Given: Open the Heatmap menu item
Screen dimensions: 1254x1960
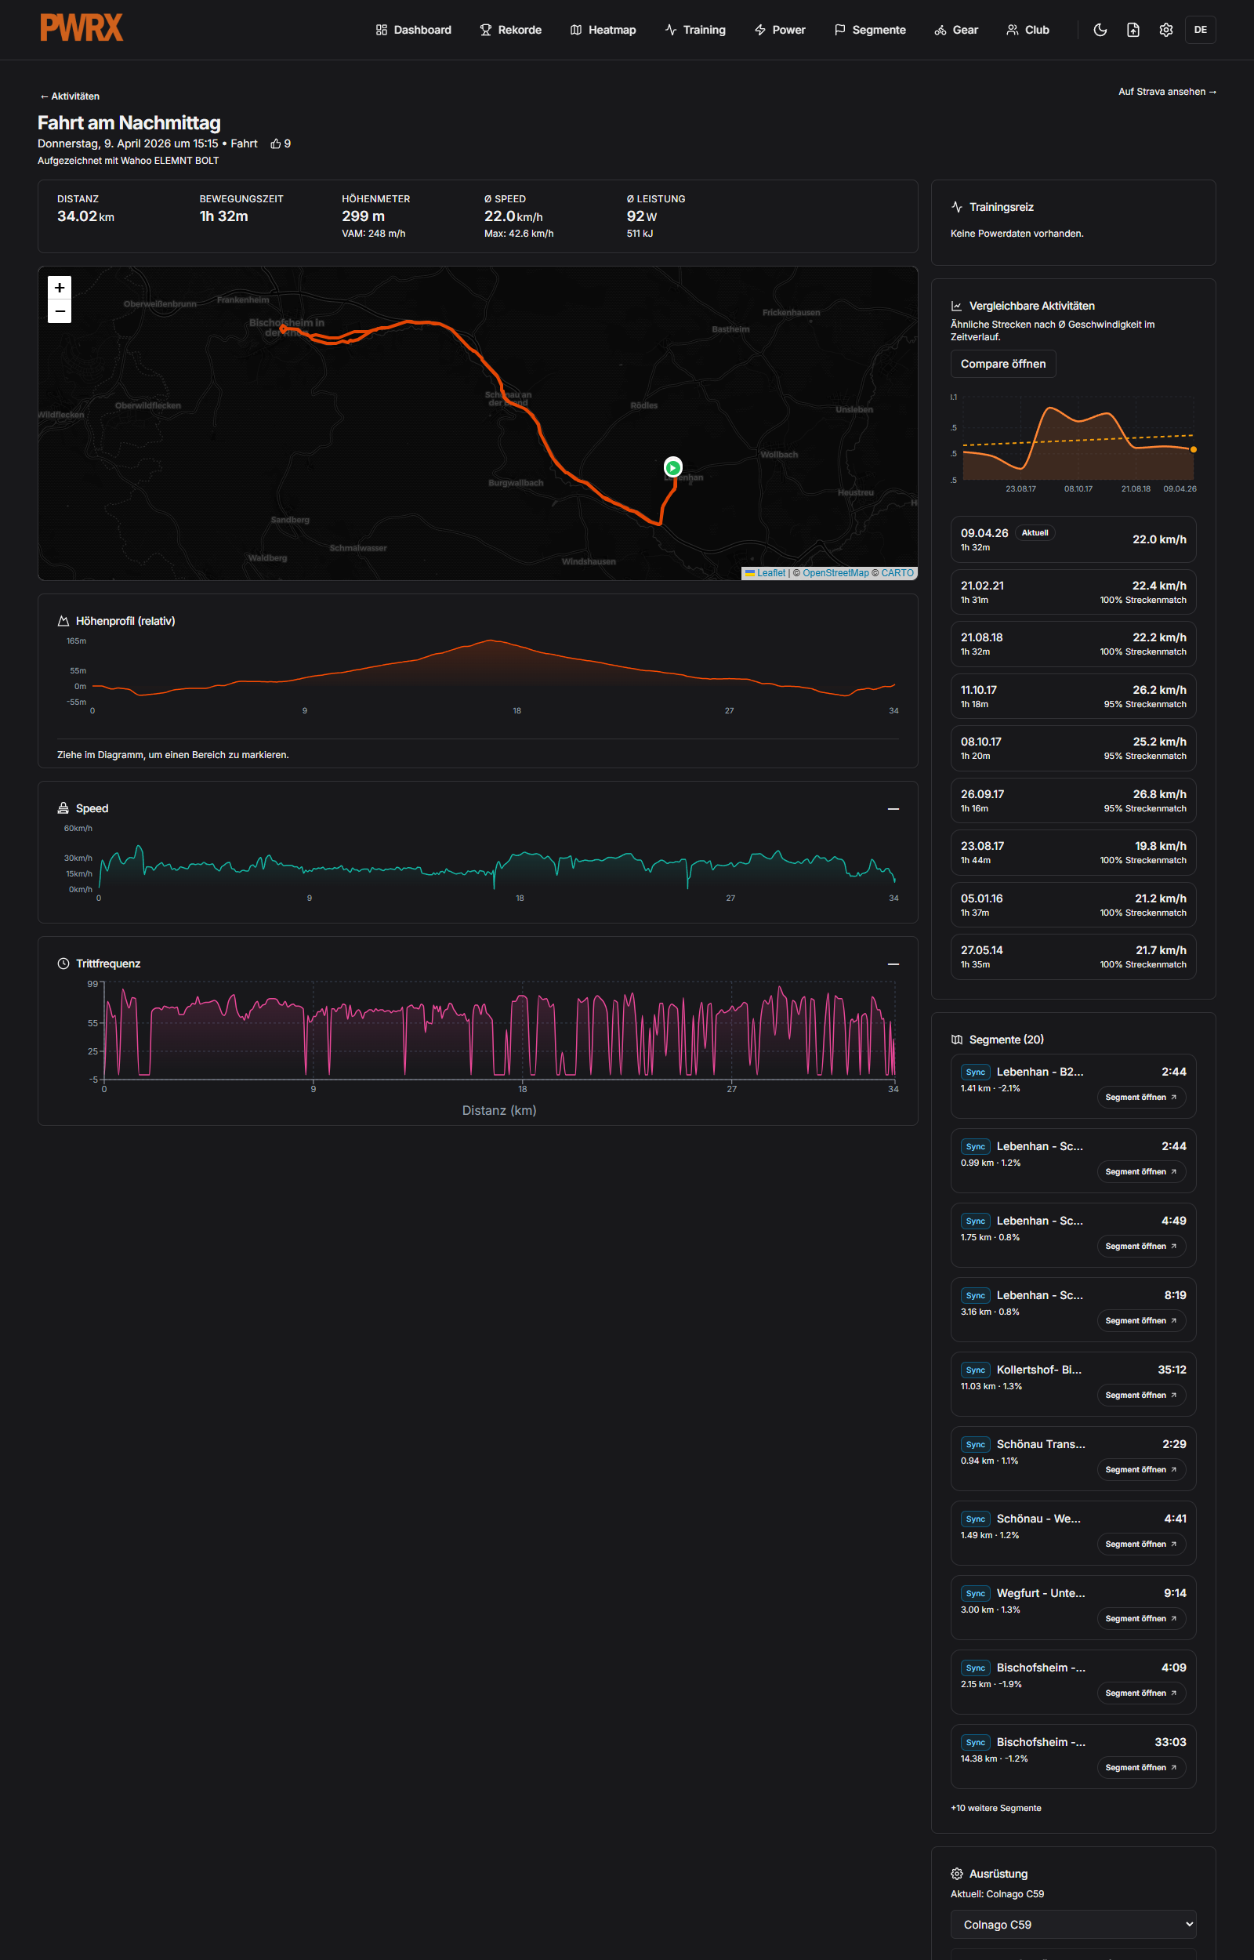Looking at the screenshot, I should (x=603, y=30).
